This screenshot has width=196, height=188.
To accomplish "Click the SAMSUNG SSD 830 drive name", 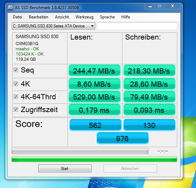I will [x=37, y=36].
